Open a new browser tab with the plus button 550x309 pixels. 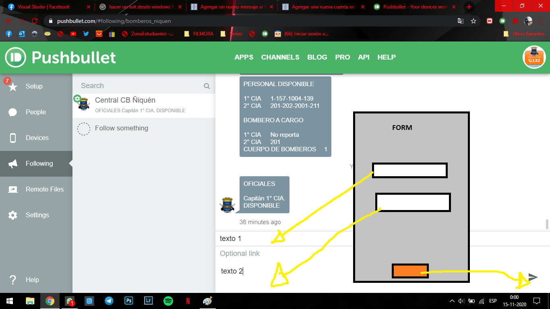(x=469, y=7)
